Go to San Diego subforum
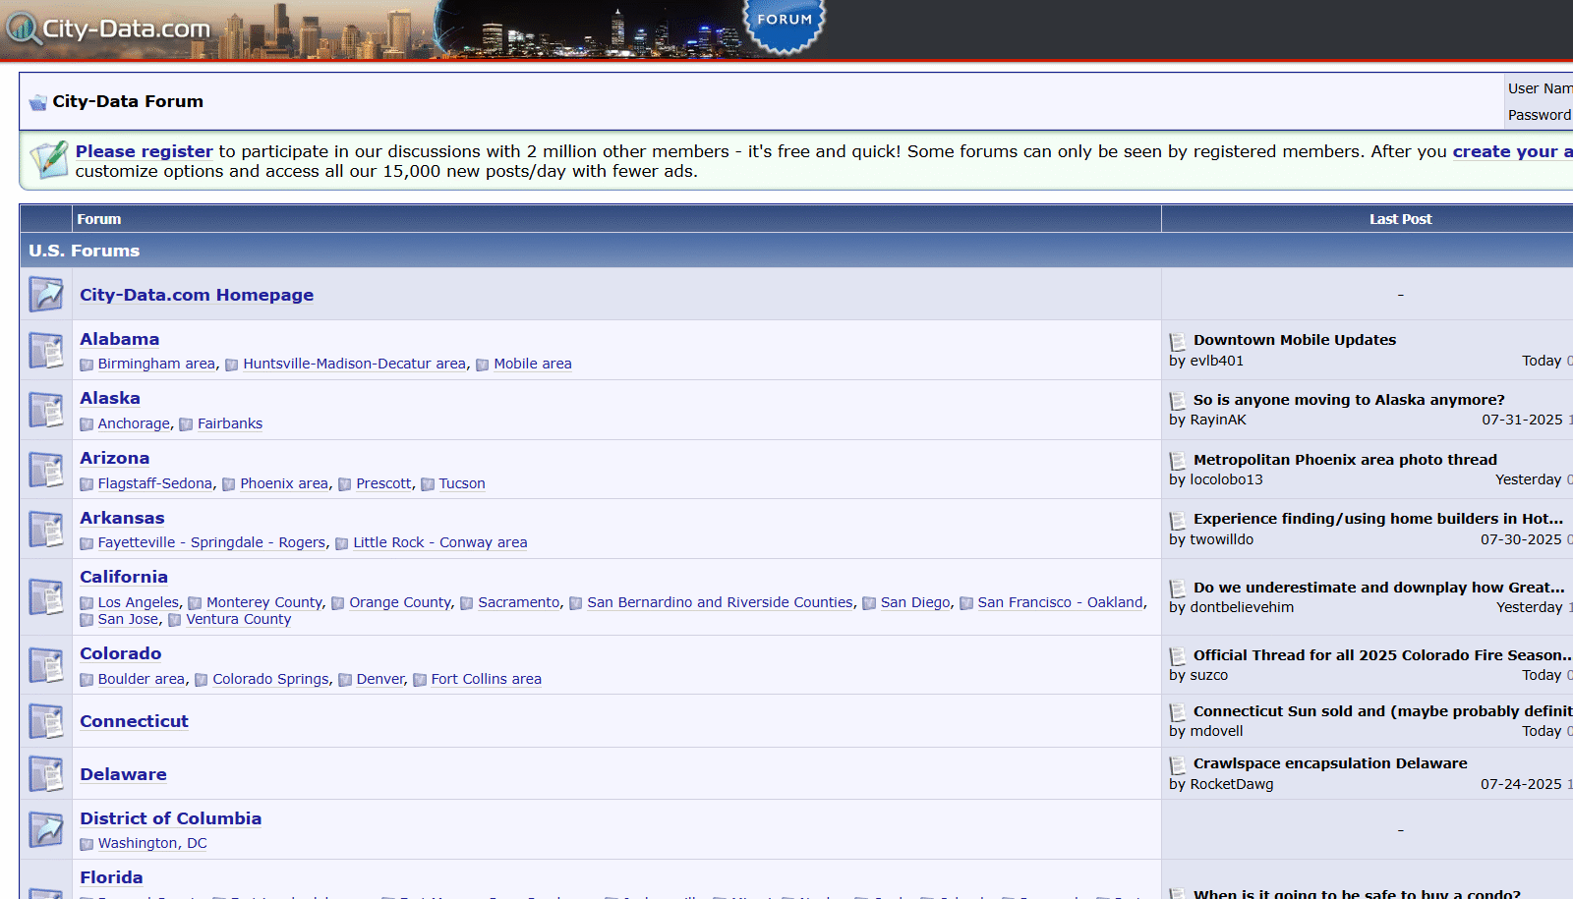 click(915, 602)
